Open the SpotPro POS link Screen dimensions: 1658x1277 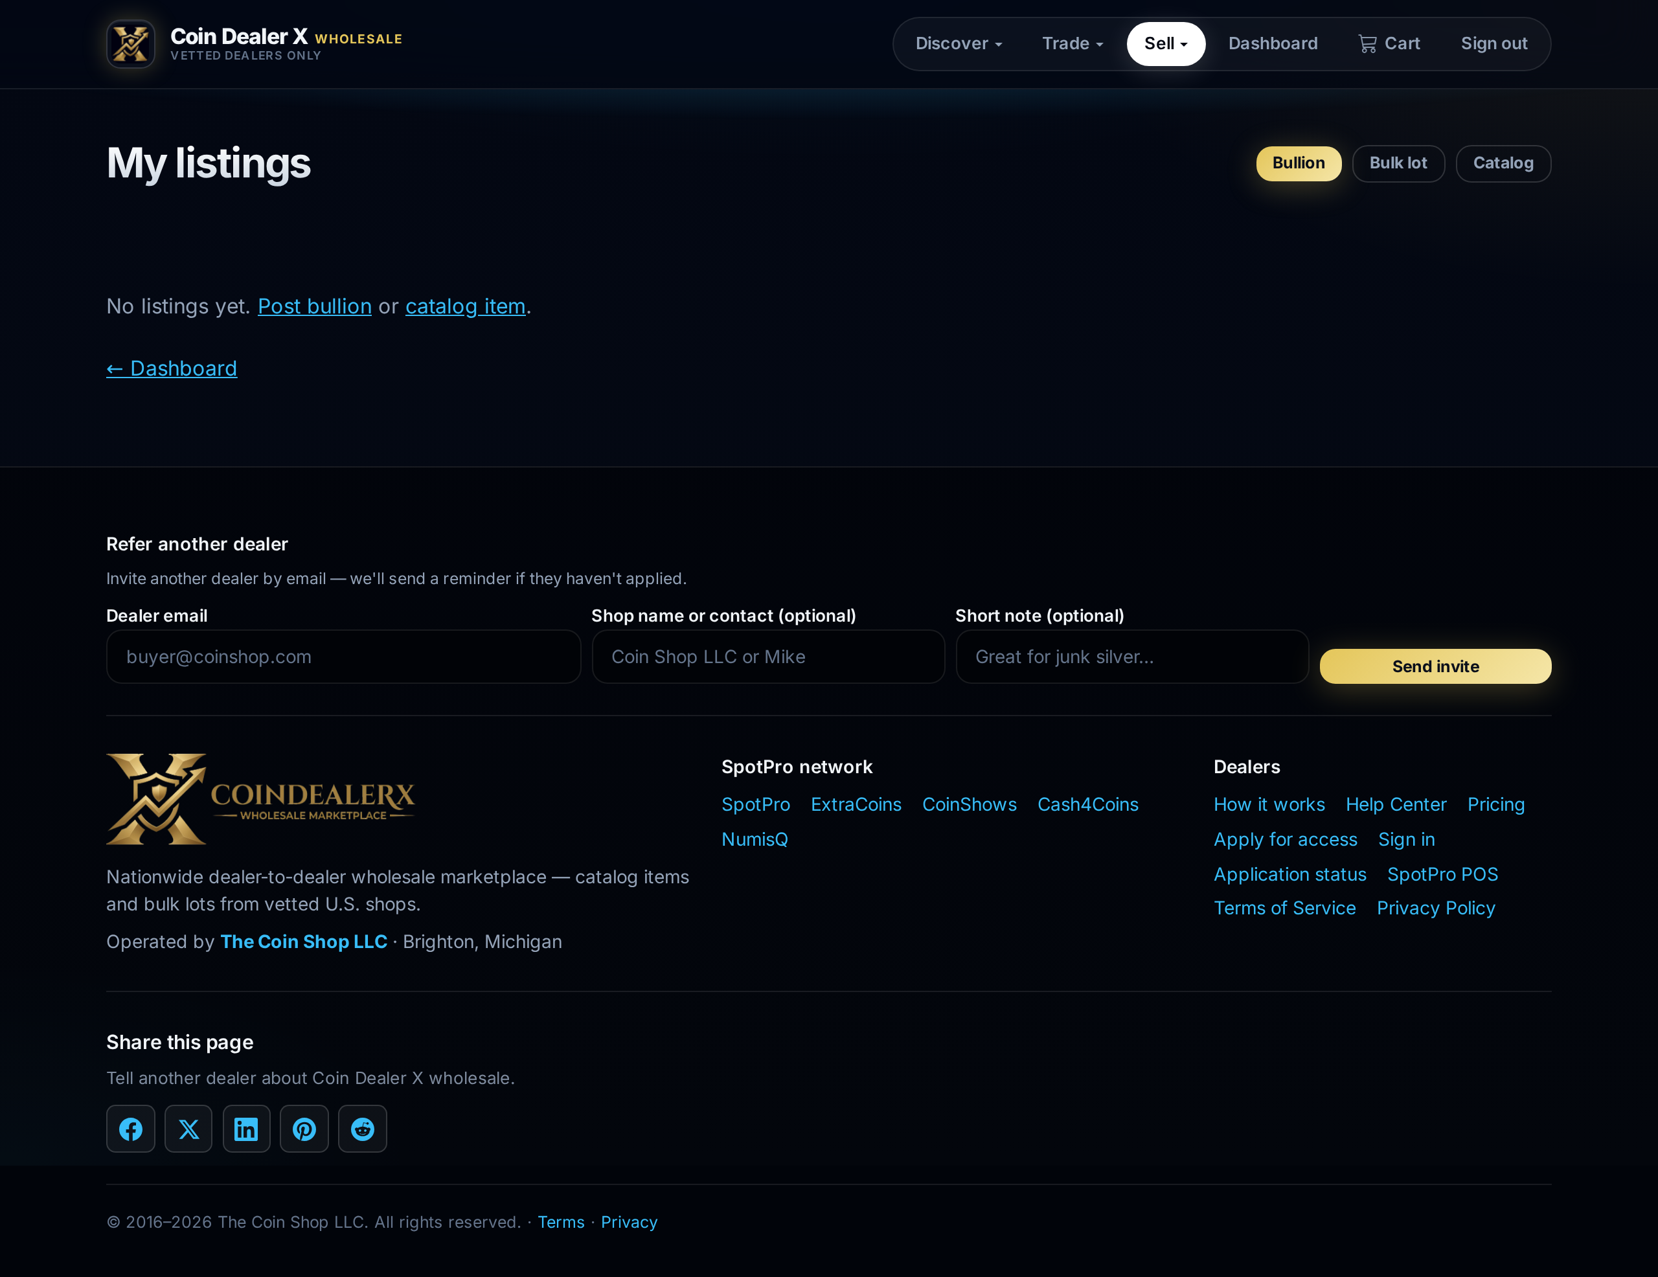tap(1442, 875)
